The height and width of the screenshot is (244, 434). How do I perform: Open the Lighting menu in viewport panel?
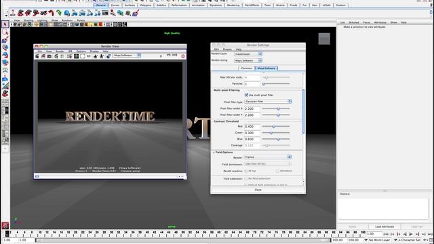[x=42, y=20]
